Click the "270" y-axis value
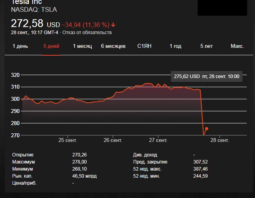 pyautogui.click(x=15, y=135)
